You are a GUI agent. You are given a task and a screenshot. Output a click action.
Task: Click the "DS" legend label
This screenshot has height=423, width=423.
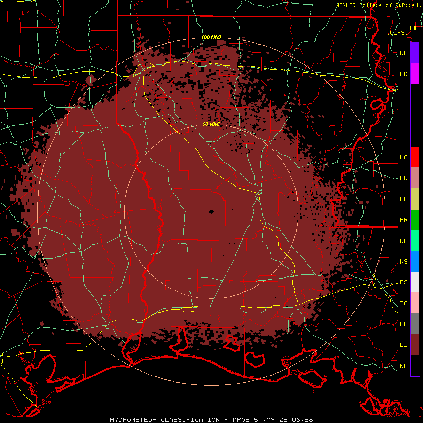pyautogui.click(x=403, y=282)
